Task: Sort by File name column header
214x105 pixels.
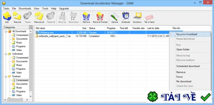Action: (53, 28)
